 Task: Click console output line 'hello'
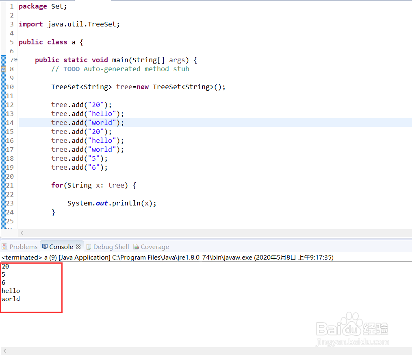(11, 291)
